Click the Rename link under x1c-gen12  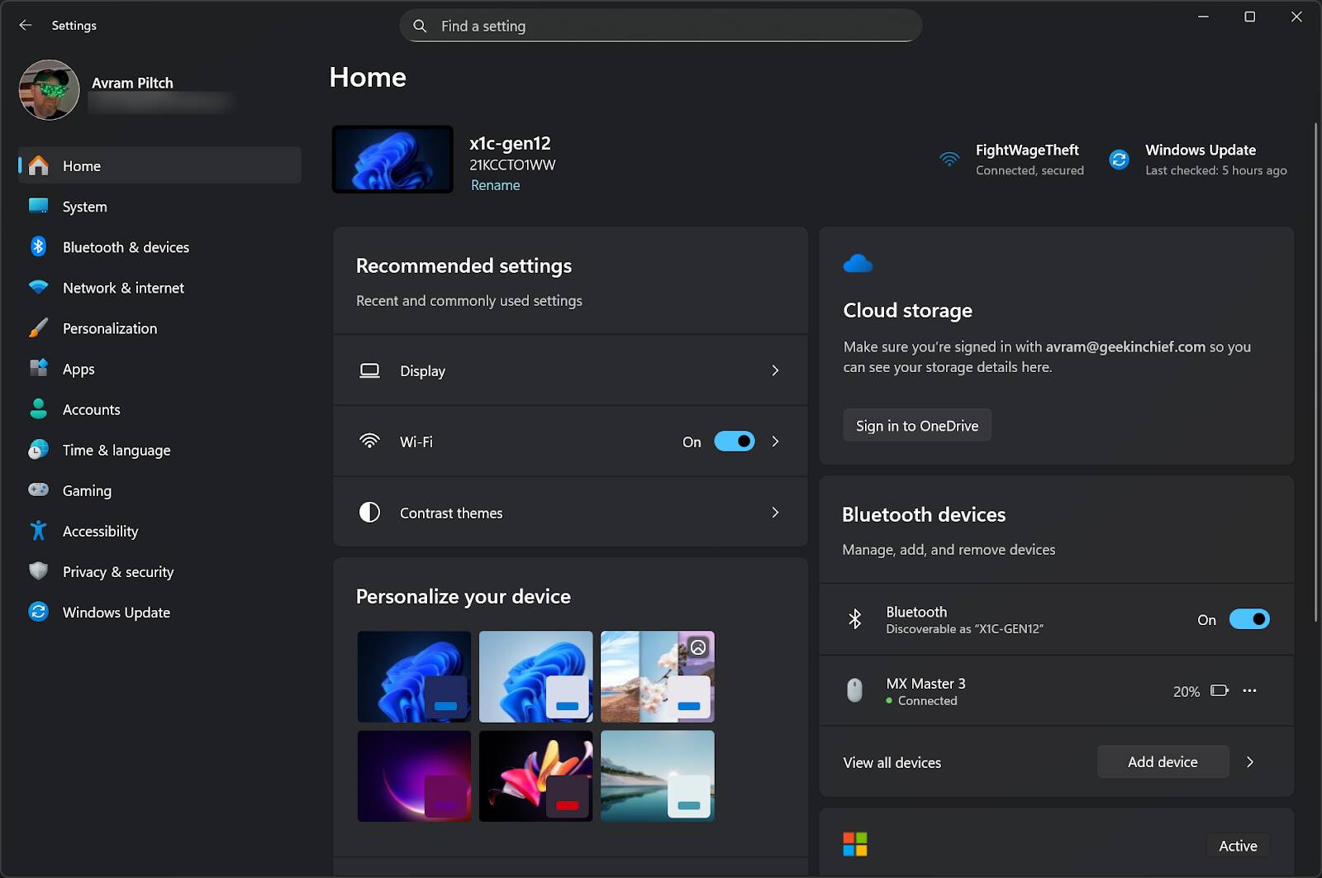495,185
